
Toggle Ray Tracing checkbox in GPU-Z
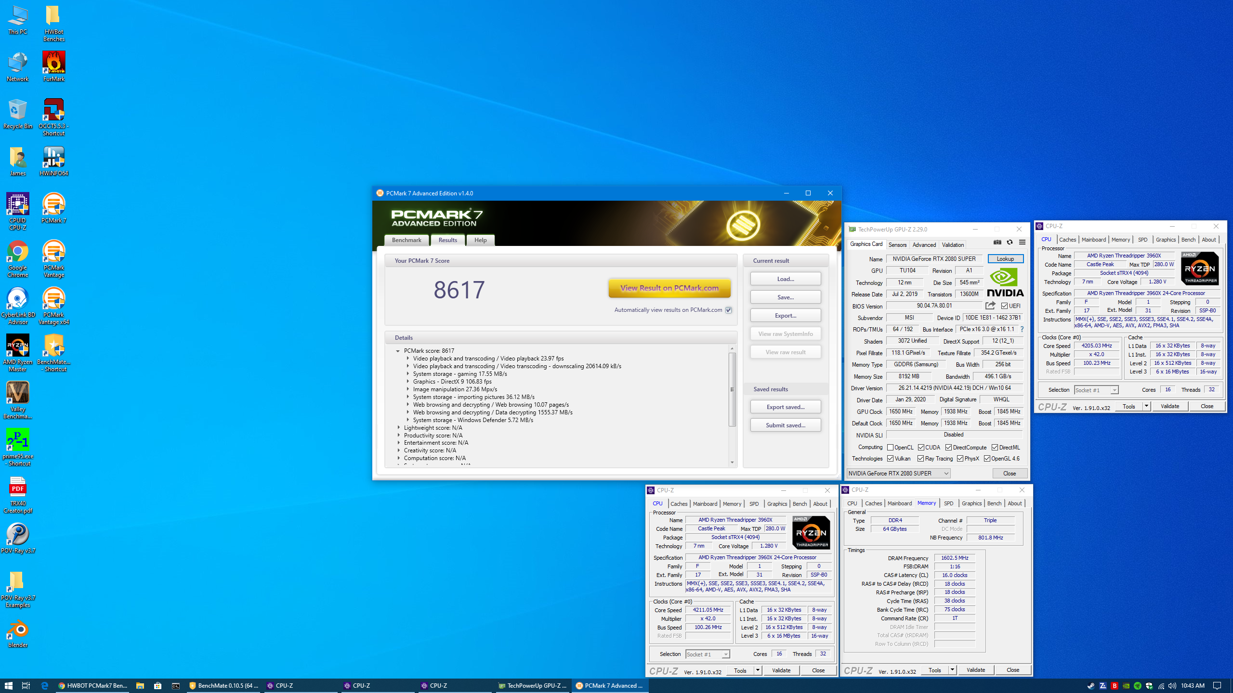(x=921, y=459)
